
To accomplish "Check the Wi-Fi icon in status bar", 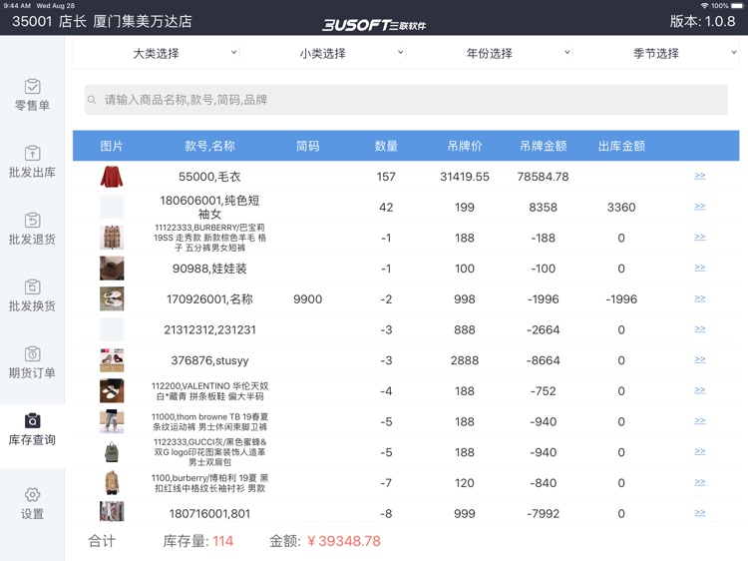I will pos(704,6).
